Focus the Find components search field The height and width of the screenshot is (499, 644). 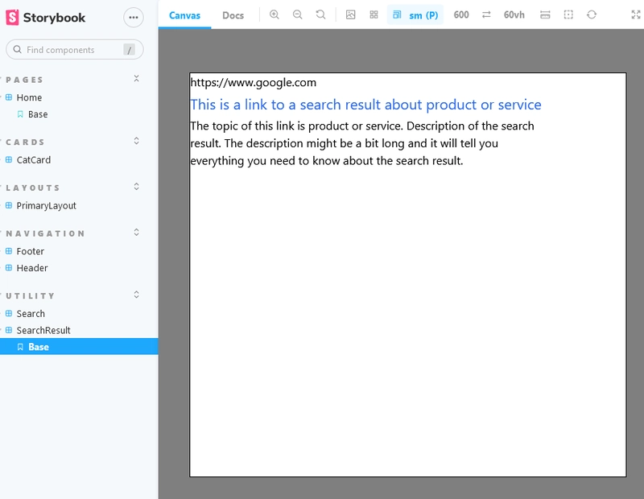[74, 50]
